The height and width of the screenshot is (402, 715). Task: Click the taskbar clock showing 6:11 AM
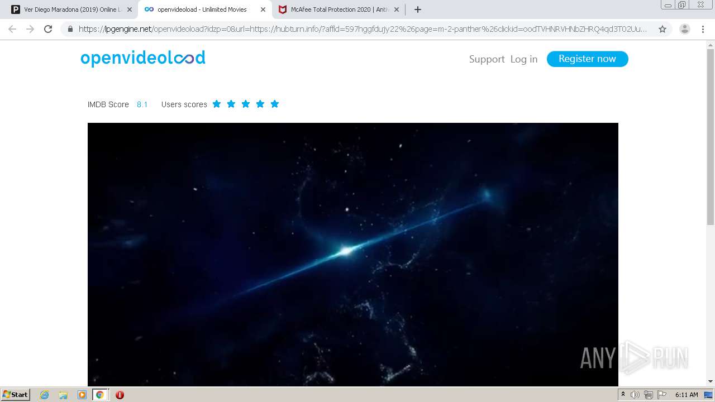pos(687,395)
